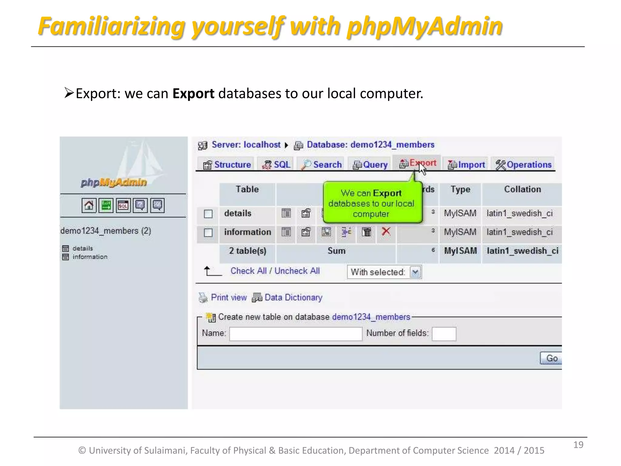Screen dimensions: 621x466
Task: Click the Check All link
Action: (x=248, y=271)
